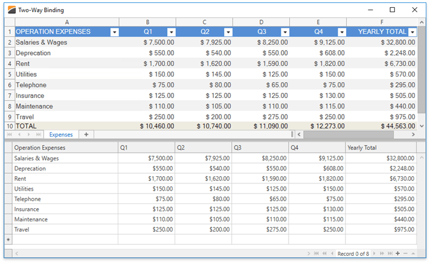Click the spreadsheet vertical scrollbar thumb
This screenshot has height=263, width=430.
pos(422,69)
